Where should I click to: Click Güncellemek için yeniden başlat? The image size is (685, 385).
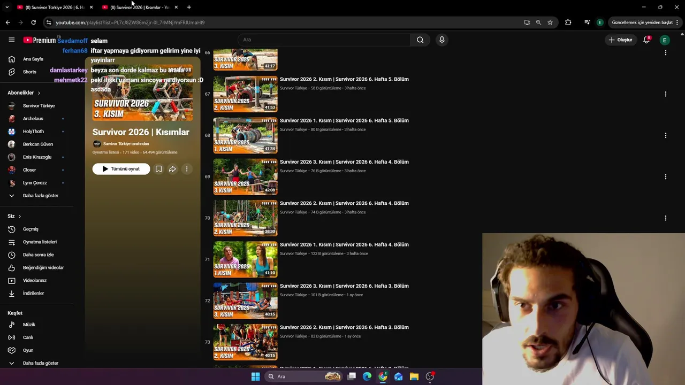click(x=642, y=22)
